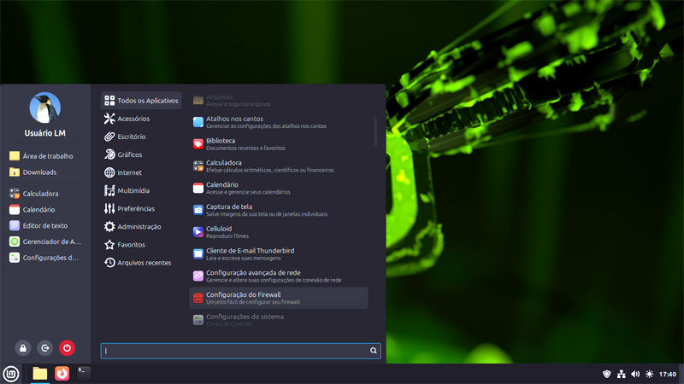Launch Configurações do sistema
The width and height of the screenshot is (684, 384).
point(279,320)
